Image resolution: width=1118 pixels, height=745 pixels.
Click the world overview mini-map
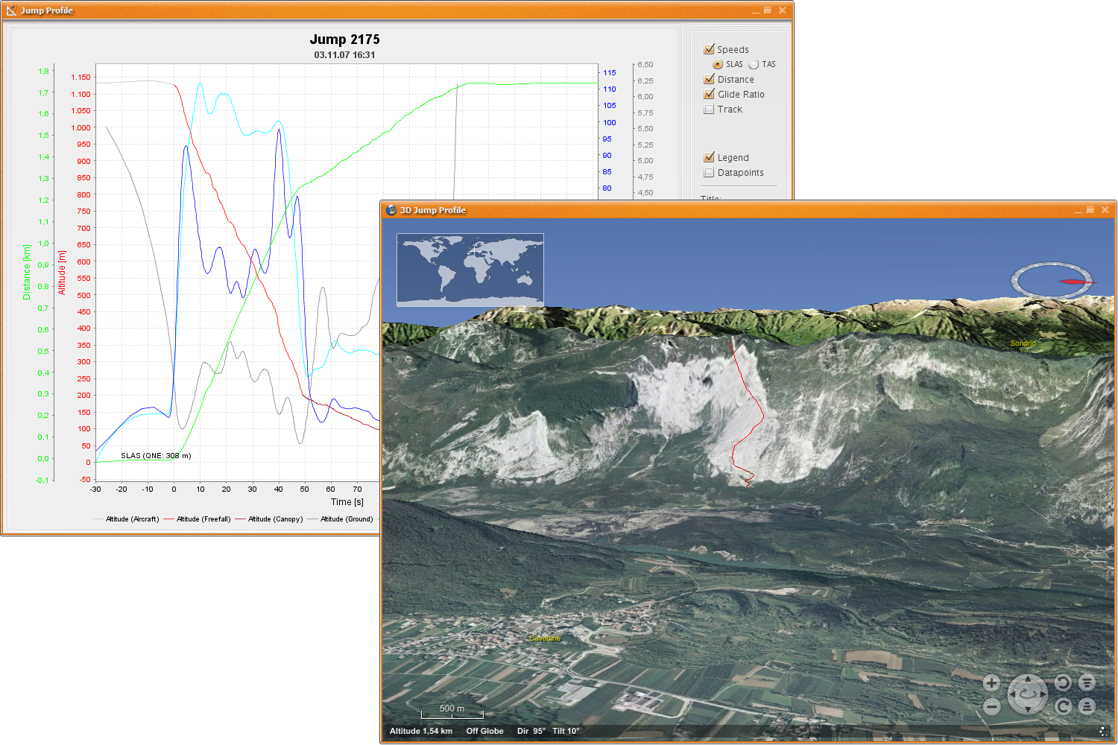[470, 270]
